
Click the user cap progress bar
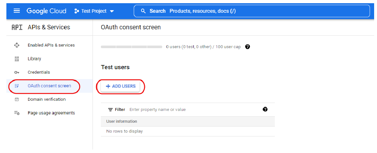pyautogui.click(x=132, y=47)
